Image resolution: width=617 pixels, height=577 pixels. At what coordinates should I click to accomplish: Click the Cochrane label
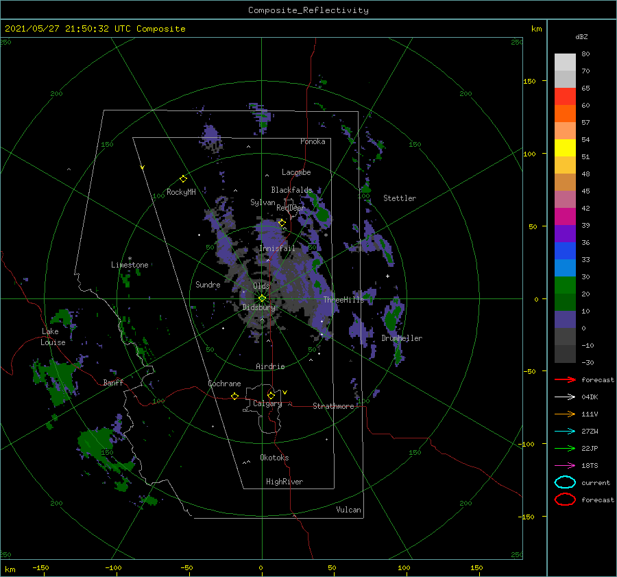pyautogui.click(x=224, y=384)
